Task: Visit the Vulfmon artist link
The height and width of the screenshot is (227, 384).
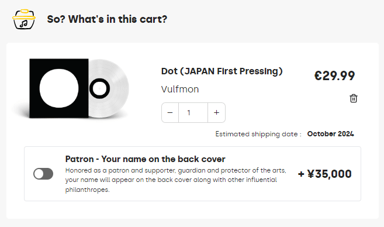Action: click(x=180, y=90)
